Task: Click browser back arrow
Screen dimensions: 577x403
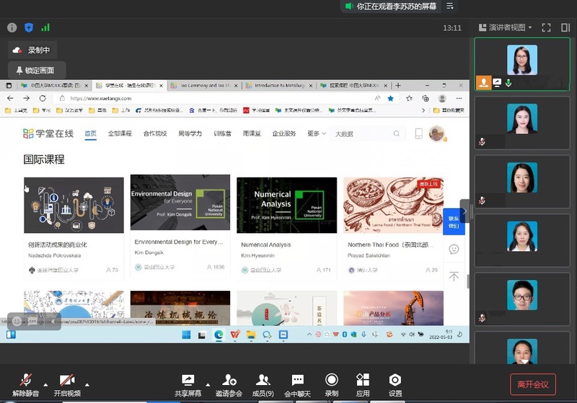Action: 10,99
